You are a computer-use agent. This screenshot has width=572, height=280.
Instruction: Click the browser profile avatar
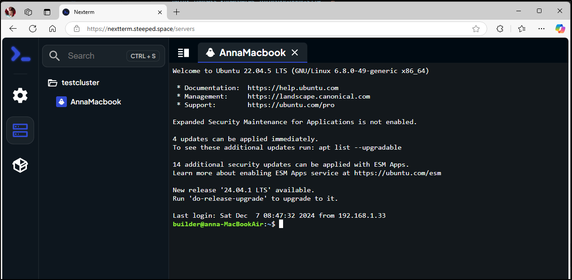pos(10,12)
